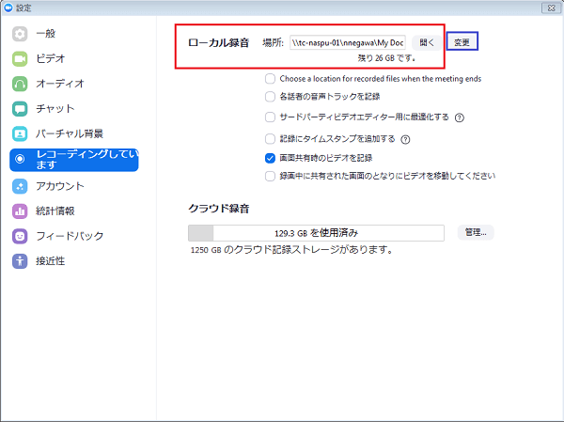Click the ローカル録音 heading
The width and height of the screenshot is (564, 422).
coord(219,43)
